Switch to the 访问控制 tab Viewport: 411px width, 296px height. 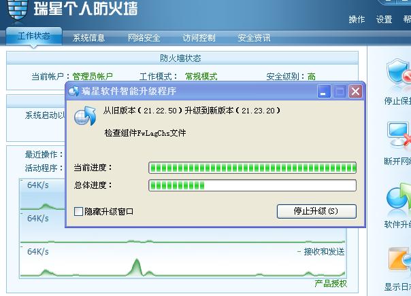[x=199, y=38]
